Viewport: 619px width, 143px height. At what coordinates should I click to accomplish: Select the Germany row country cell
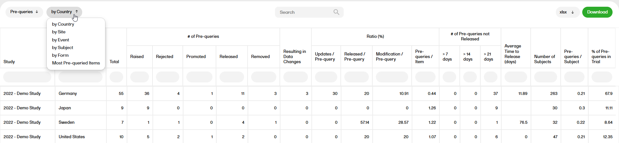click(68, 94)
